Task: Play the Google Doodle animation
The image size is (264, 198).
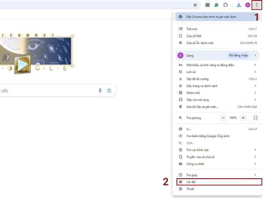Action: pyautogui.click(x=23, y=65)
